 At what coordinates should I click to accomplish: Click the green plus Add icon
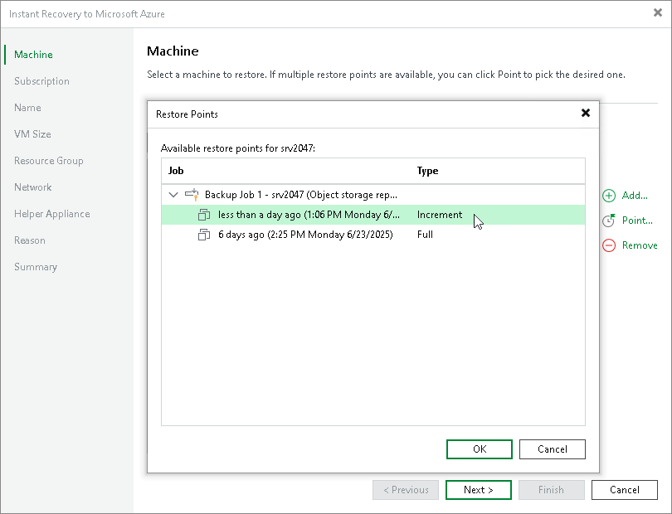[609, 196]
